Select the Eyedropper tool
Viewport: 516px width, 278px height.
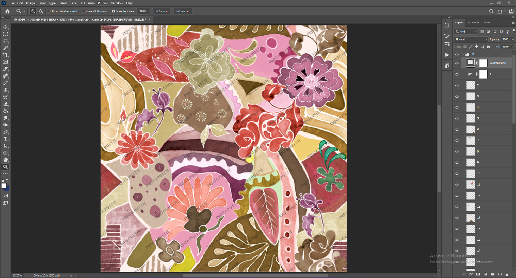click(6, 69)
